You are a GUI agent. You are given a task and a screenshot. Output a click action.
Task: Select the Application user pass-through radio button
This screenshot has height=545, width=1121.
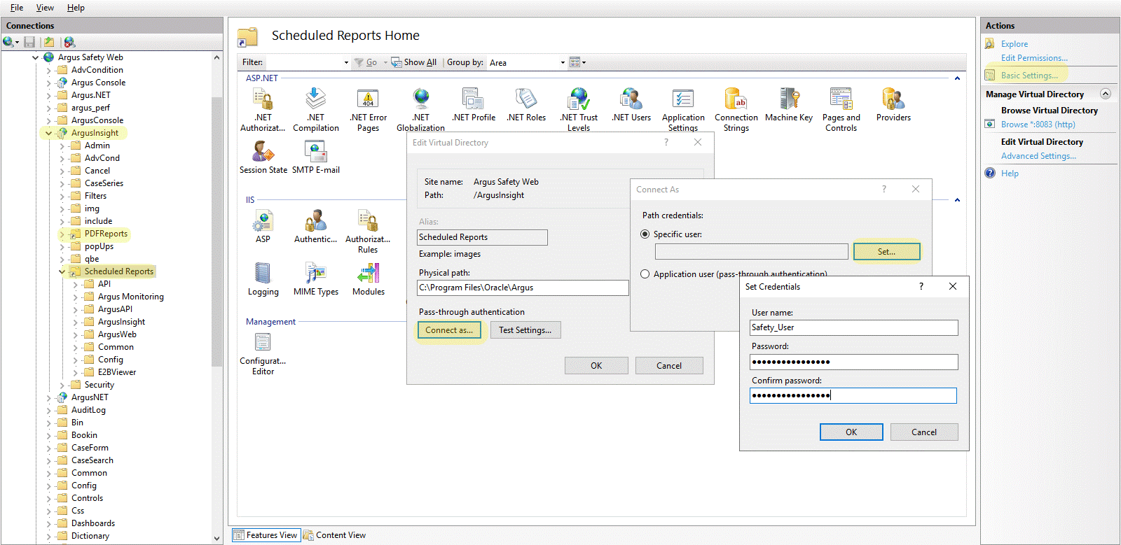pyautogui.click(x=645, y=274)
